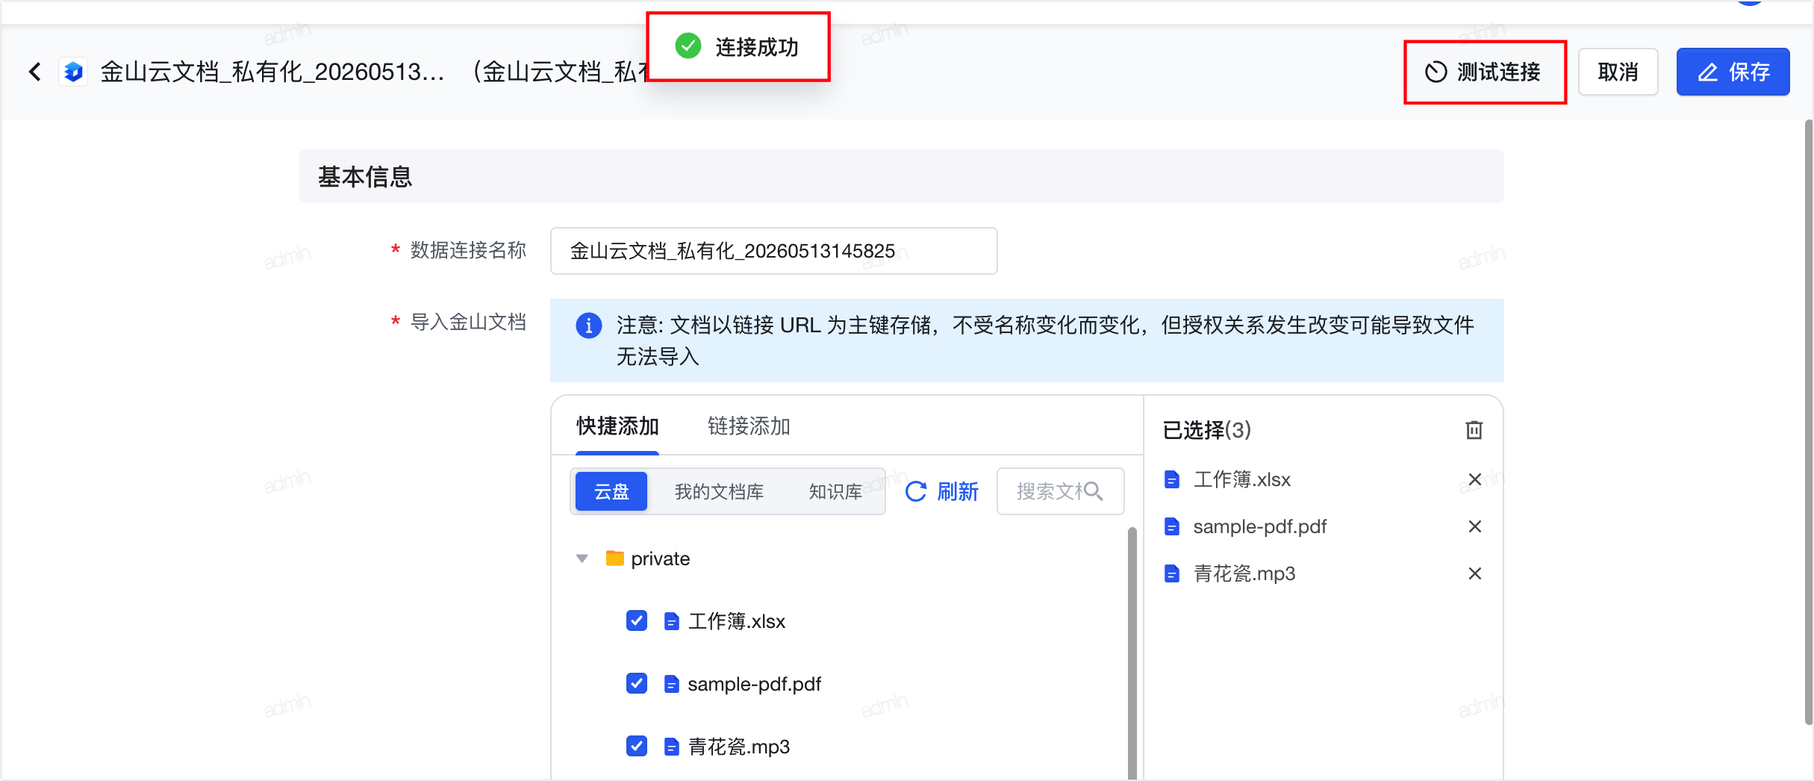This screenshot has height=781, width=1814.
Task: Click the 导入金山文档 field label
Action: [468, 322]
